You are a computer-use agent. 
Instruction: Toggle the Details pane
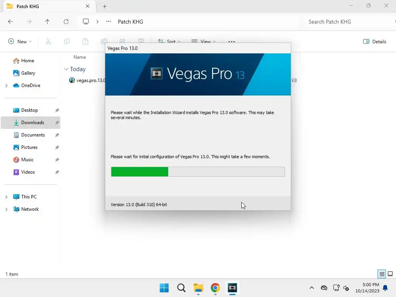click(374, 42)
